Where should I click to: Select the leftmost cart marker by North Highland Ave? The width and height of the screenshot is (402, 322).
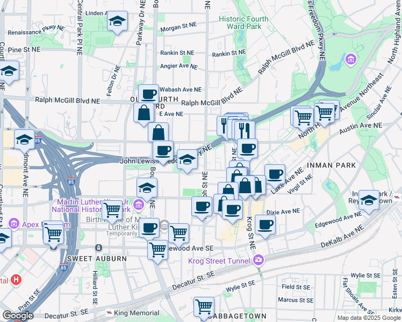click(303, 119)
